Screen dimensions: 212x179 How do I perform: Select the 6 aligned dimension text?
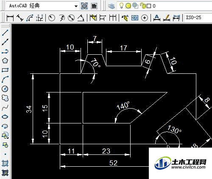tap(148, 62)
